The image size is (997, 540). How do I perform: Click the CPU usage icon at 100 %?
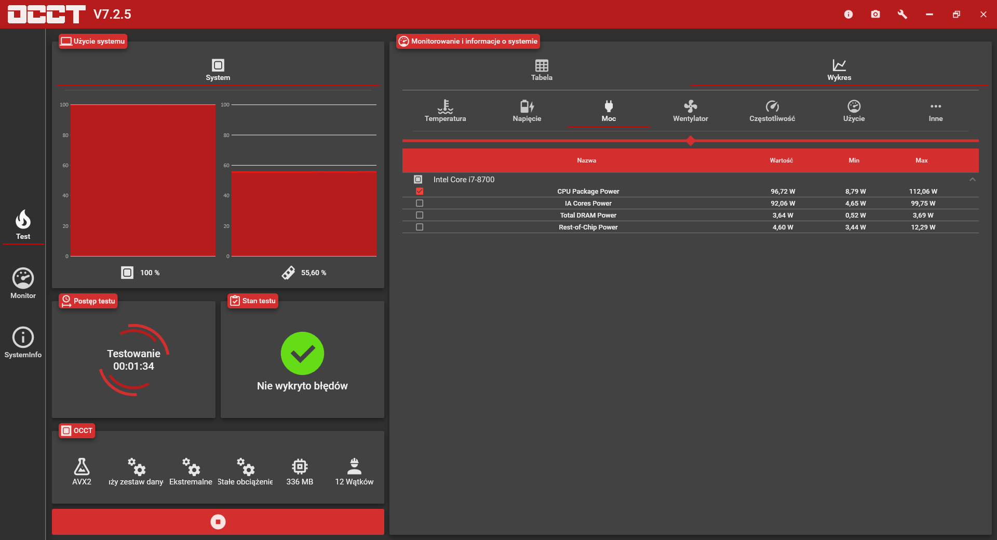127,273
